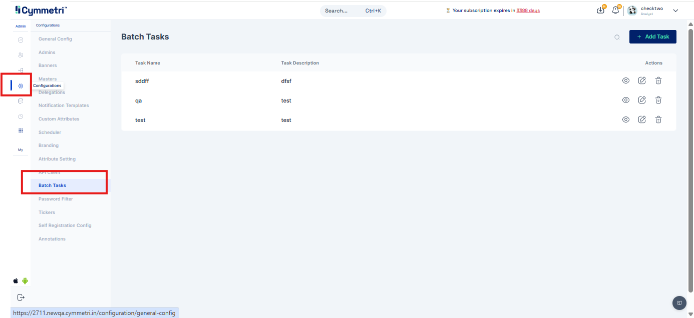Open the apps grid icon in sidebar
The height and width of the screenshot is (318, 694).
point(21,130)
